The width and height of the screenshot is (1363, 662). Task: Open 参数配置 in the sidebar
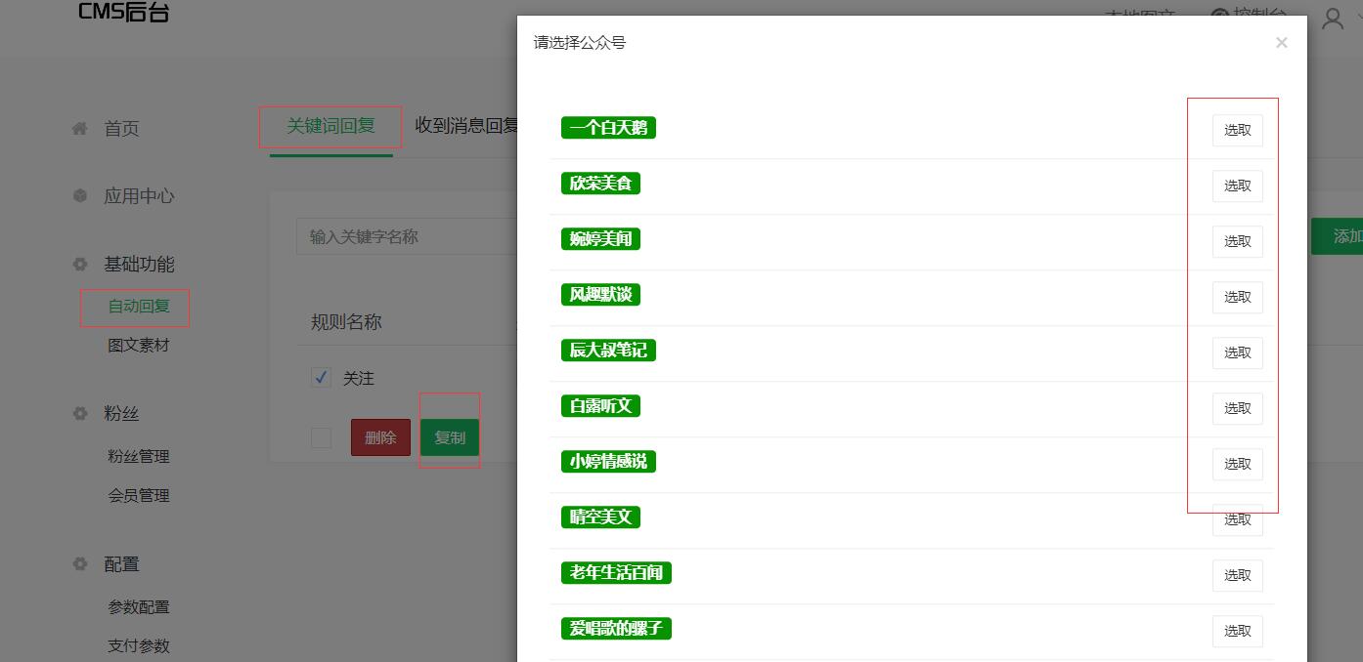point(139,606)
